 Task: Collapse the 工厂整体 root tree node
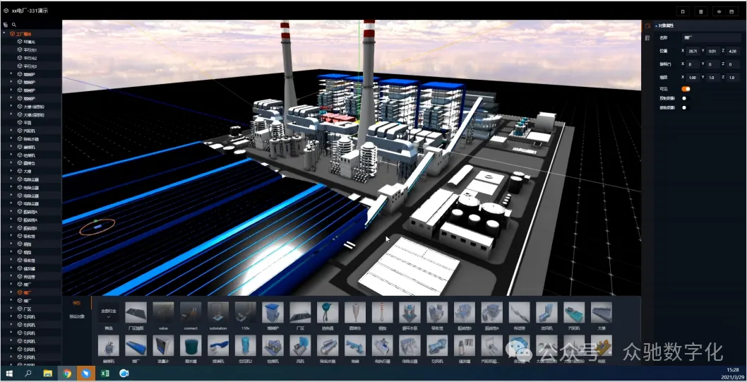point(4,33)
